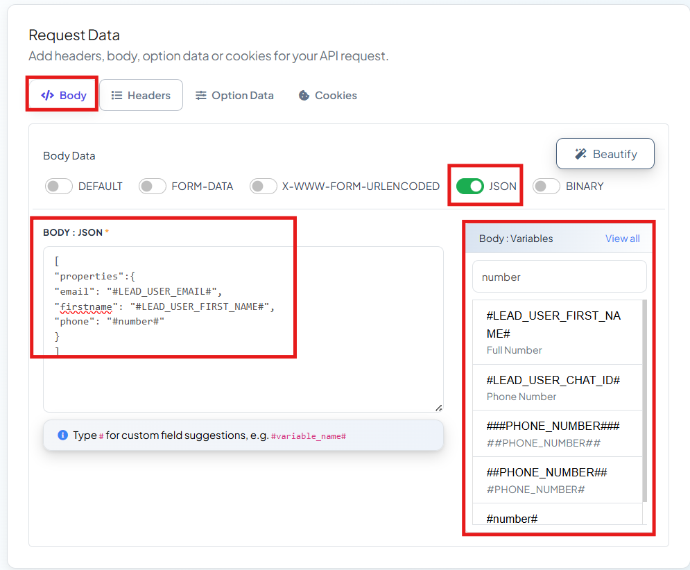690x570 pixels.
Task: Open the View all variables link
Action: click(622, 239)
